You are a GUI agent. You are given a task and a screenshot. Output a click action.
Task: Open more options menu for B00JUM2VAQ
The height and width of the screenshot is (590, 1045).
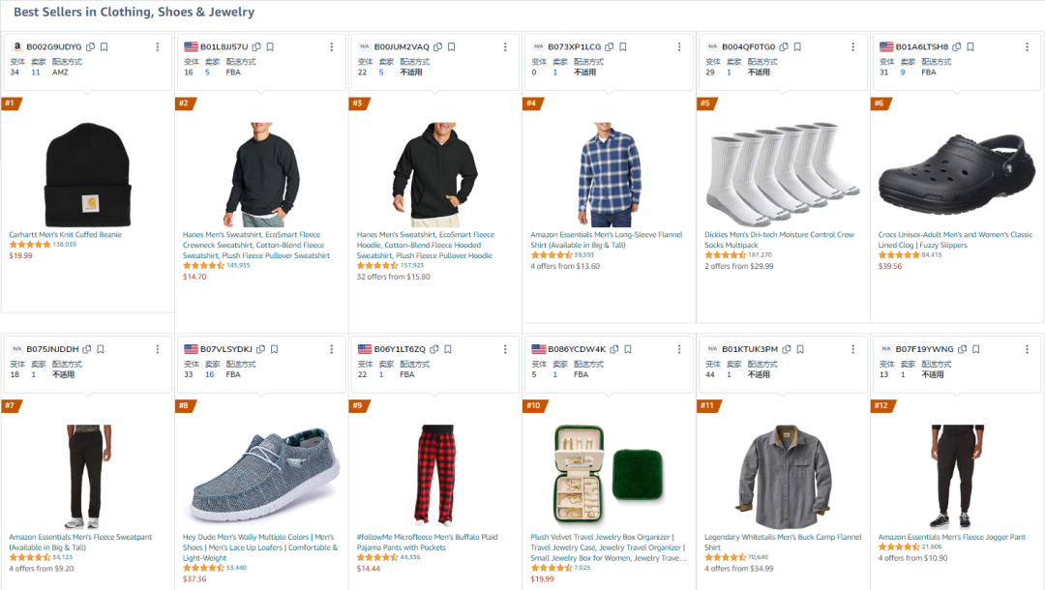(505, 46)
